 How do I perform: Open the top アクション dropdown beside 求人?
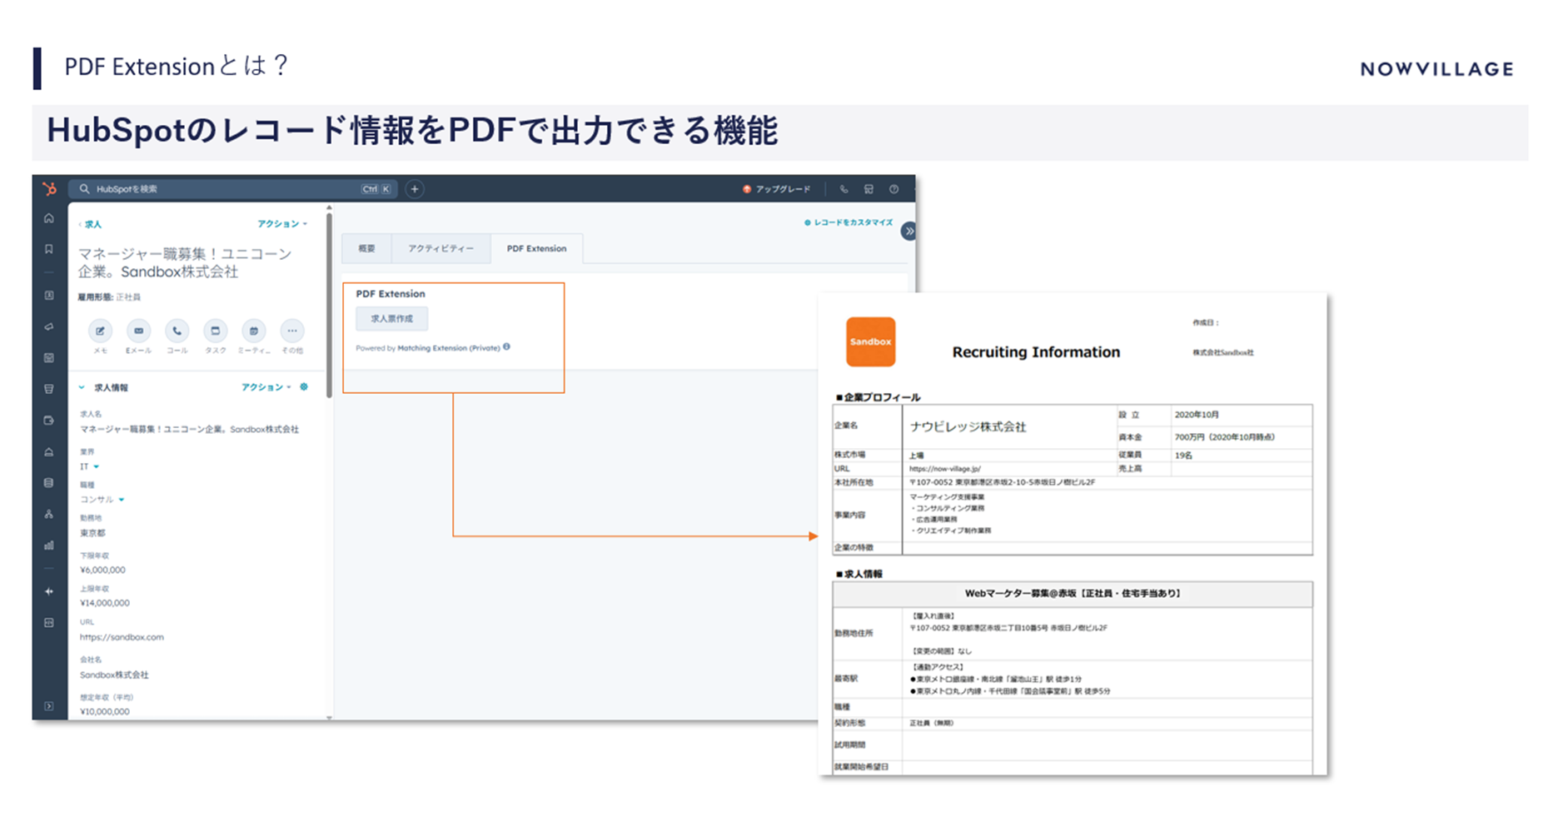click(x=282, y=224)
